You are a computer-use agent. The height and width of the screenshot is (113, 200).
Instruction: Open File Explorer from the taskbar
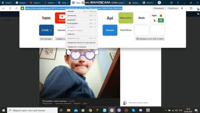click(x=69, y=110)
